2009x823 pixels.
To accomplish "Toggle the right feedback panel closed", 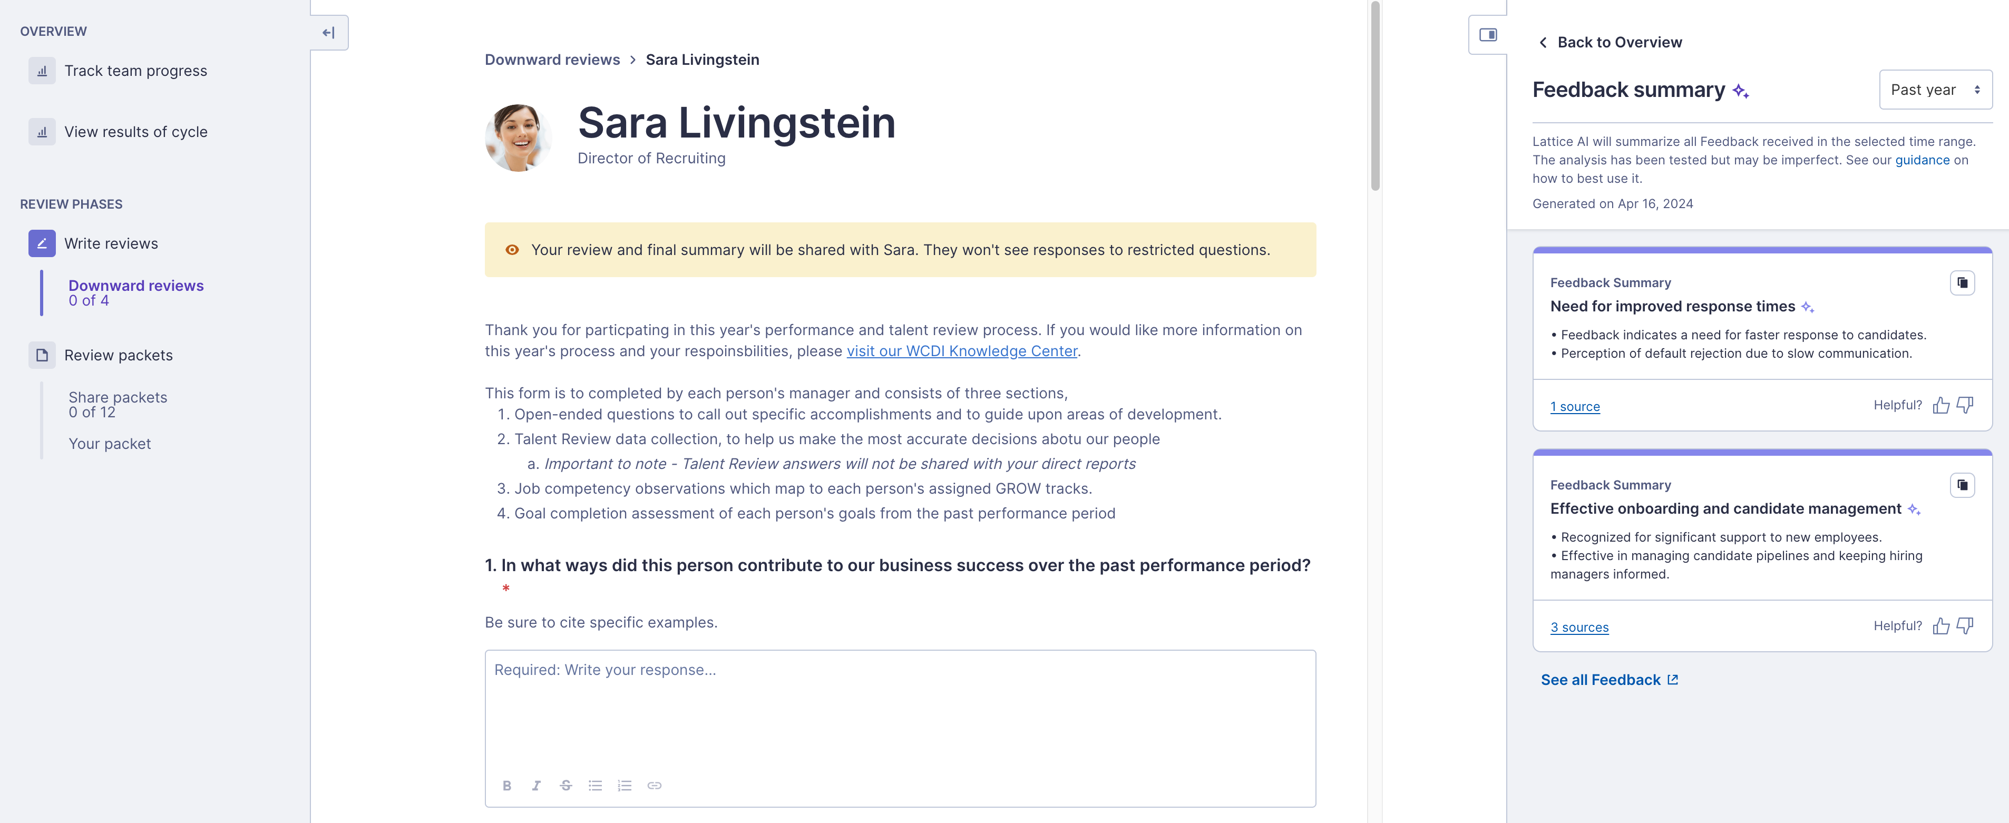I will click(1488, 35).
